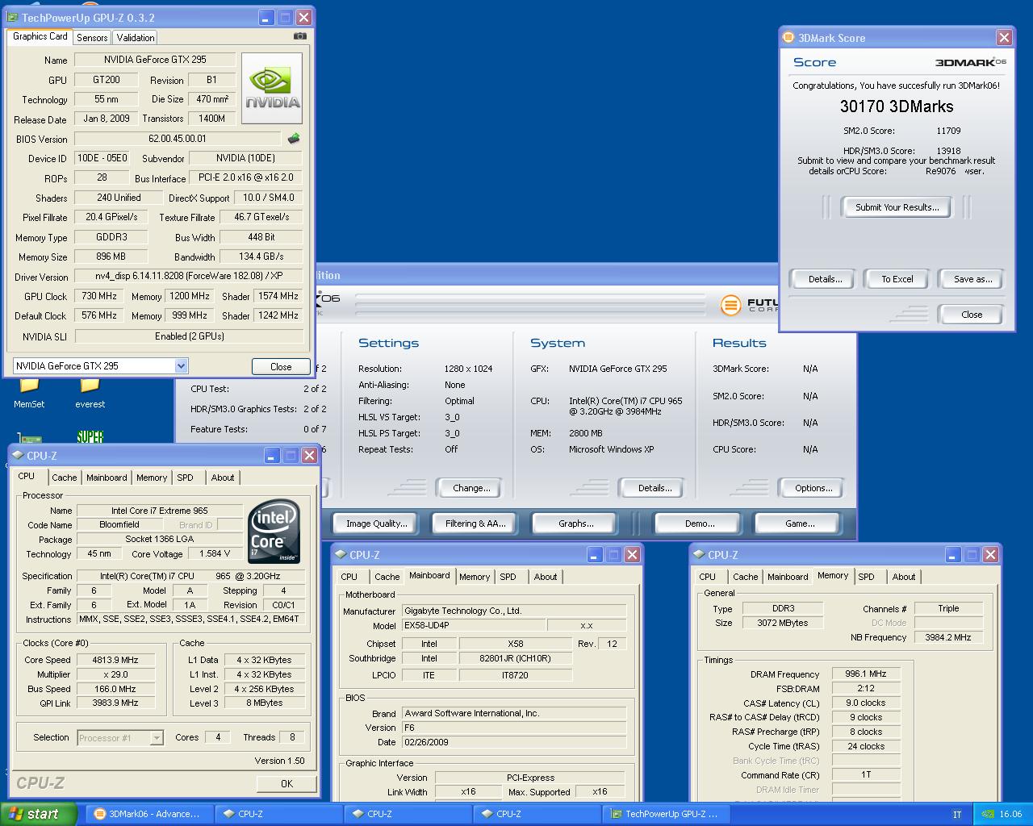The image size is (1033, 826).
Task: Open Cache tab in CPU-Z processor window
Action: (65, 478)
